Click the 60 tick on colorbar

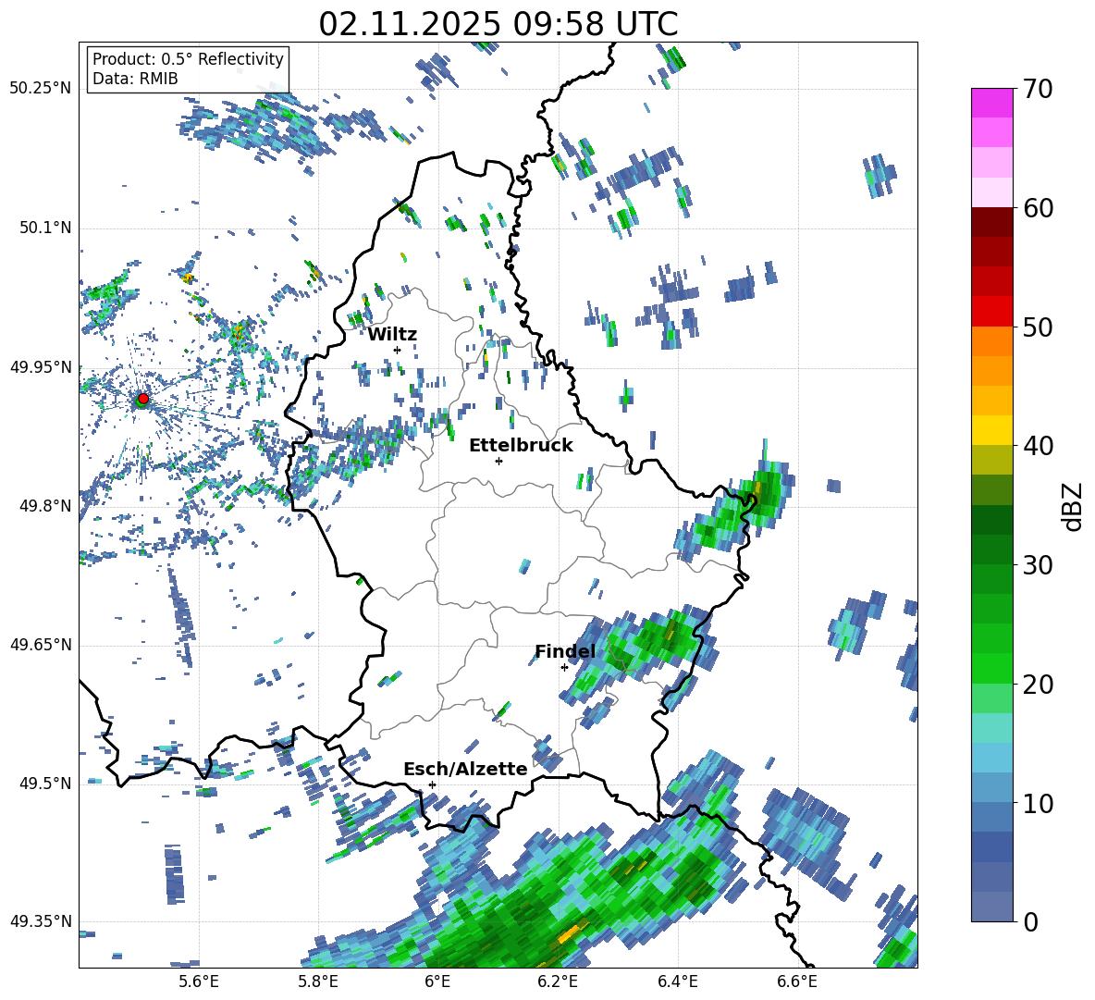[1038, 208]
